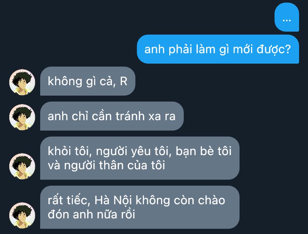Click the words "đón anh nữa rồi" in the bottom bubble
This screenshot has height=234, width=308.
pyautogui.click(x=92, y=214)
